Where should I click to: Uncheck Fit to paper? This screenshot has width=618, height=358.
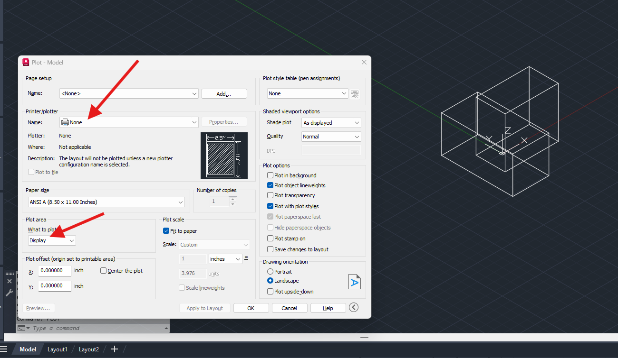(x=166, y=231)
